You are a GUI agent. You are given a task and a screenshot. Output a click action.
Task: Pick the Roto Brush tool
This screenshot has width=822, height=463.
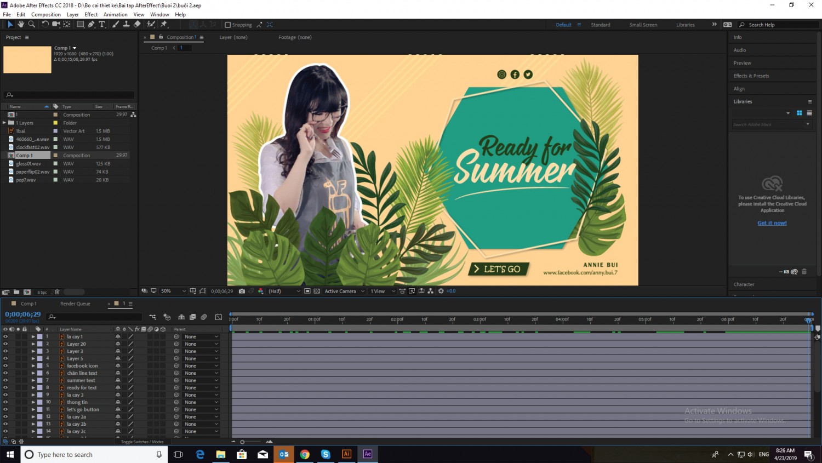(151, 24)
